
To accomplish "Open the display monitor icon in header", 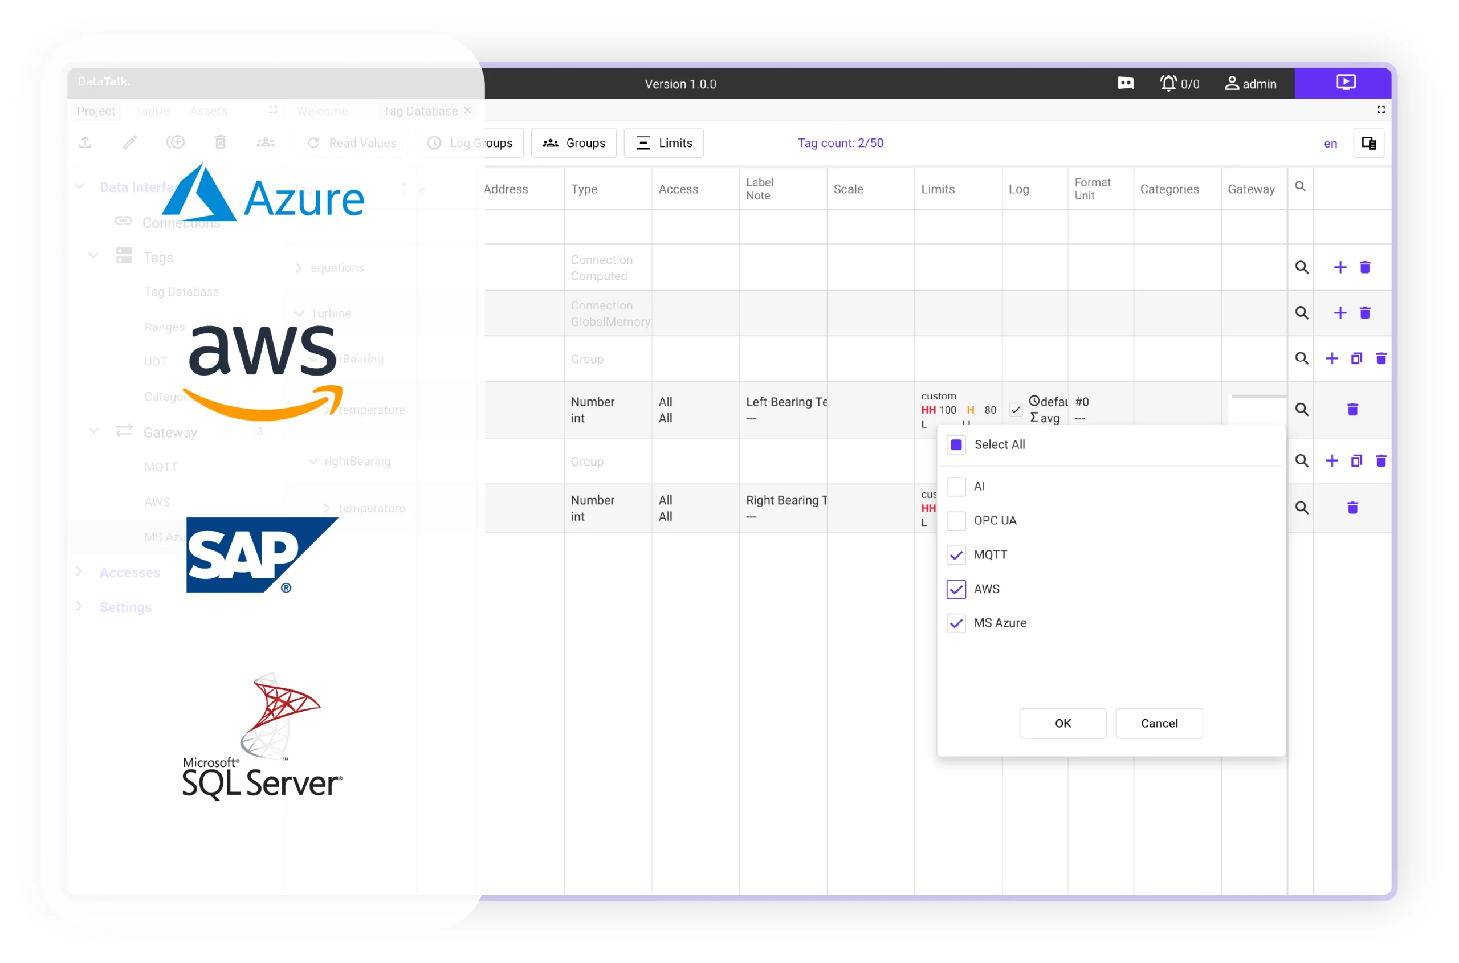I will point(1126,83).
